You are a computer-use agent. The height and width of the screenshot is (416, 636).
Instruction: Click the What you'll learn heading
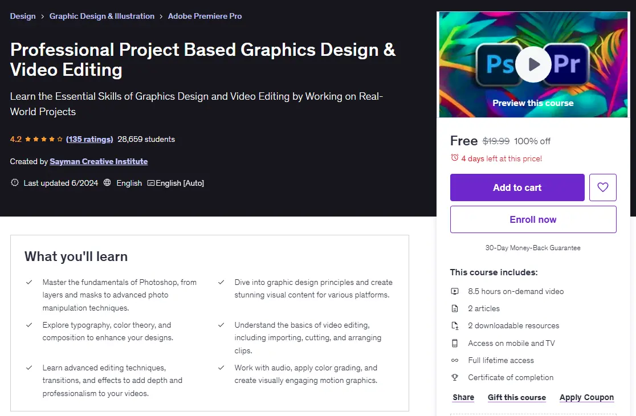click(76, 256)
